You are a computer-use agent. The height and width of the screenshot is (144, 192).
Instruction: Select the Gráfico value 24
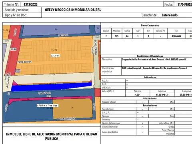click(x=127, y=36)
